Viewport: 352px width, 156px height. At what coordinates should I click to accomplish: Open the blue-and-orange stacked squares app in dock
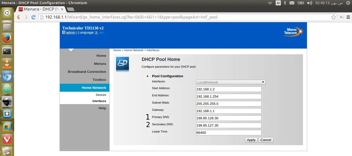pos(7,127)
